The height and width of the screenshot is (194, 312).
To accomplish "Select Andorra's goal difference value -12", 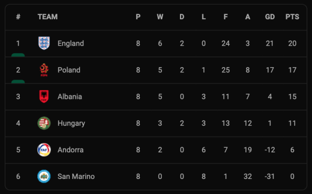I will click(270, 150).
